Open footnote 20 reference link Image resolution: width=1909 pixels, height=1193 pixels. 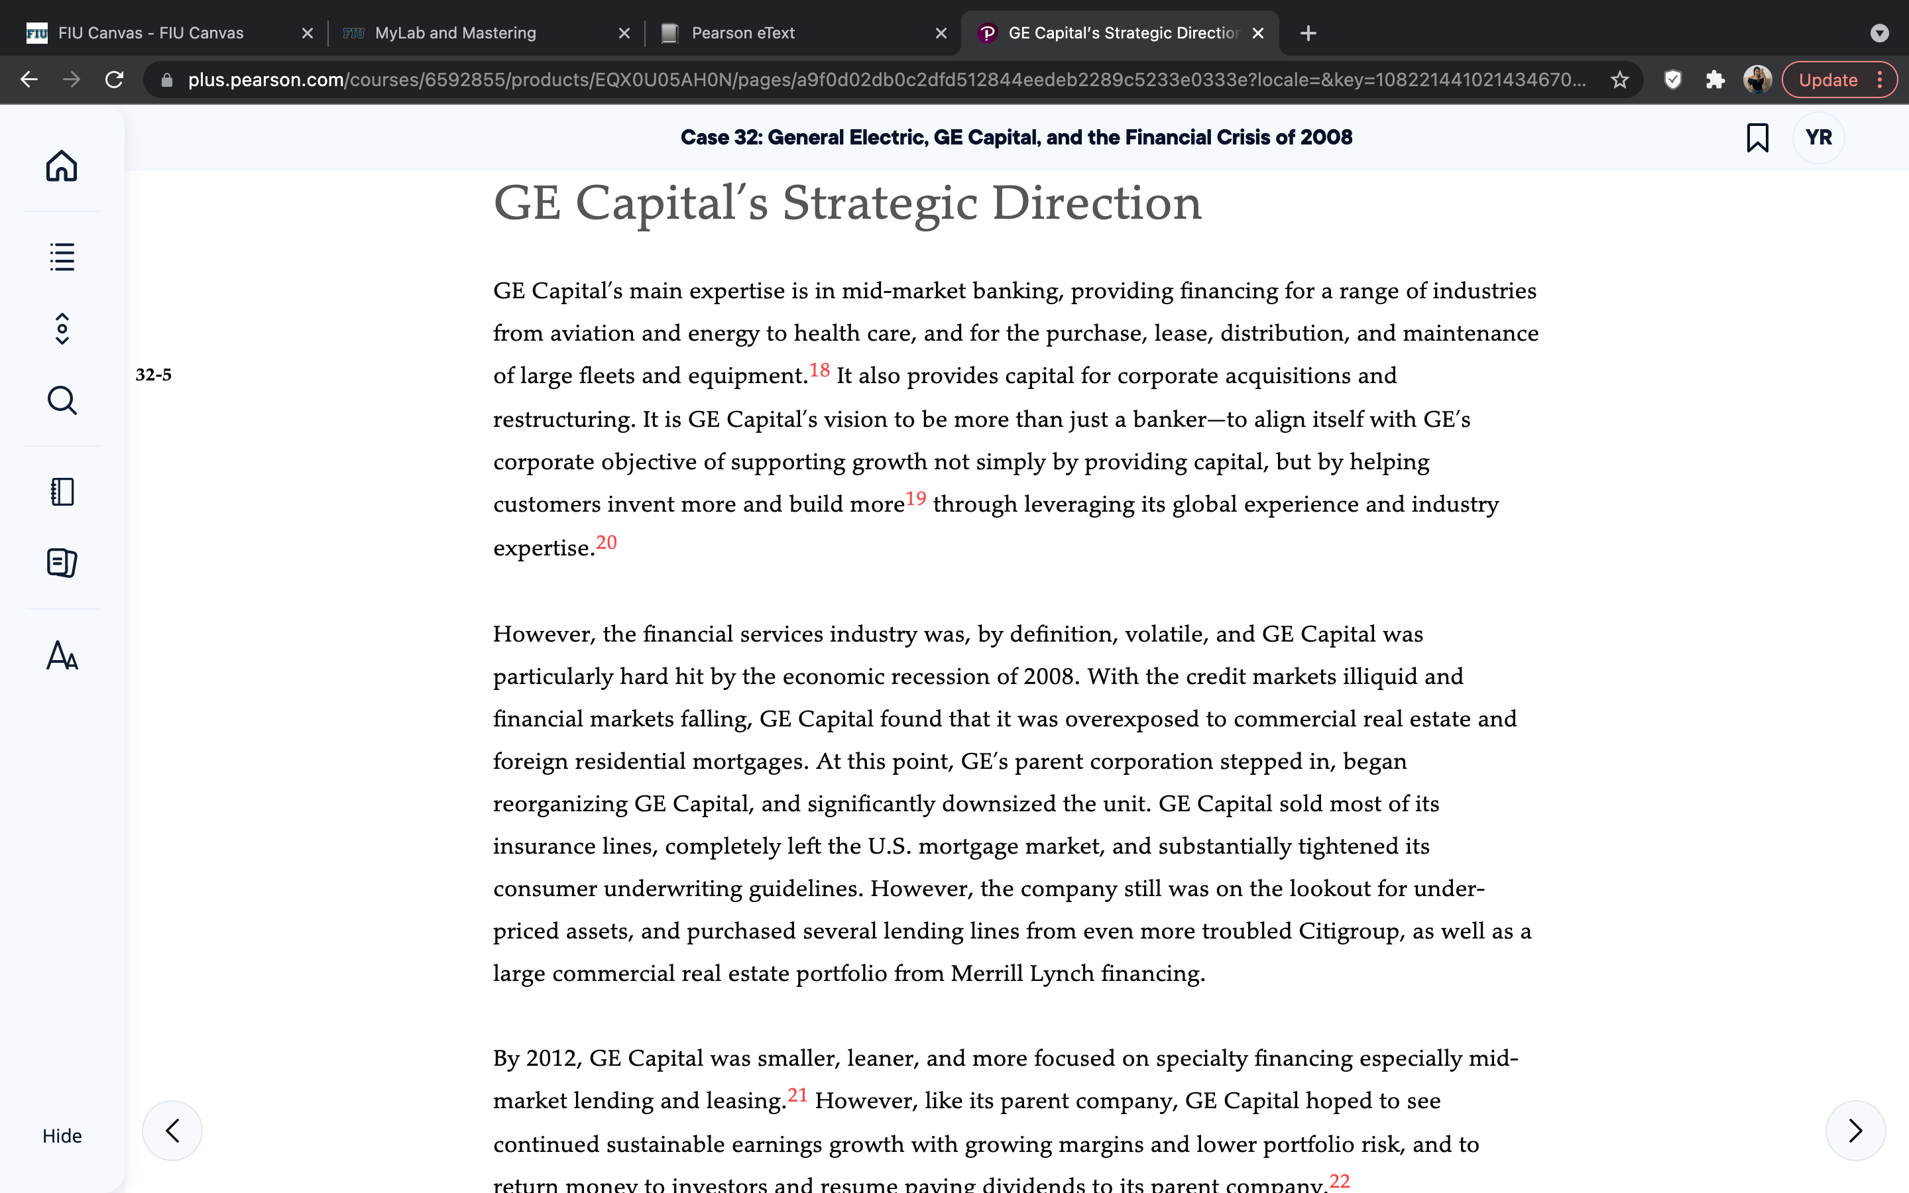click(606, 542)
